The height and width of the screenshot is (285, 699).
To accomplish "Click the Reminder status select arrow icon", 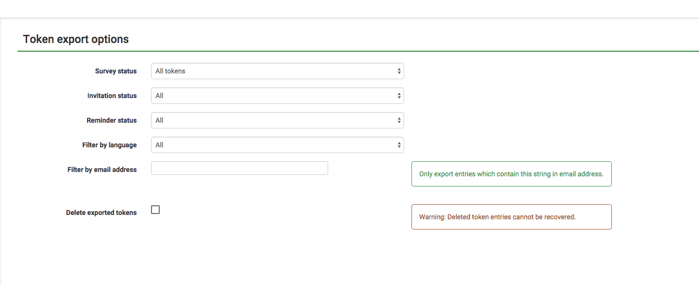I will pyautogui.click(x=399, y=120).
